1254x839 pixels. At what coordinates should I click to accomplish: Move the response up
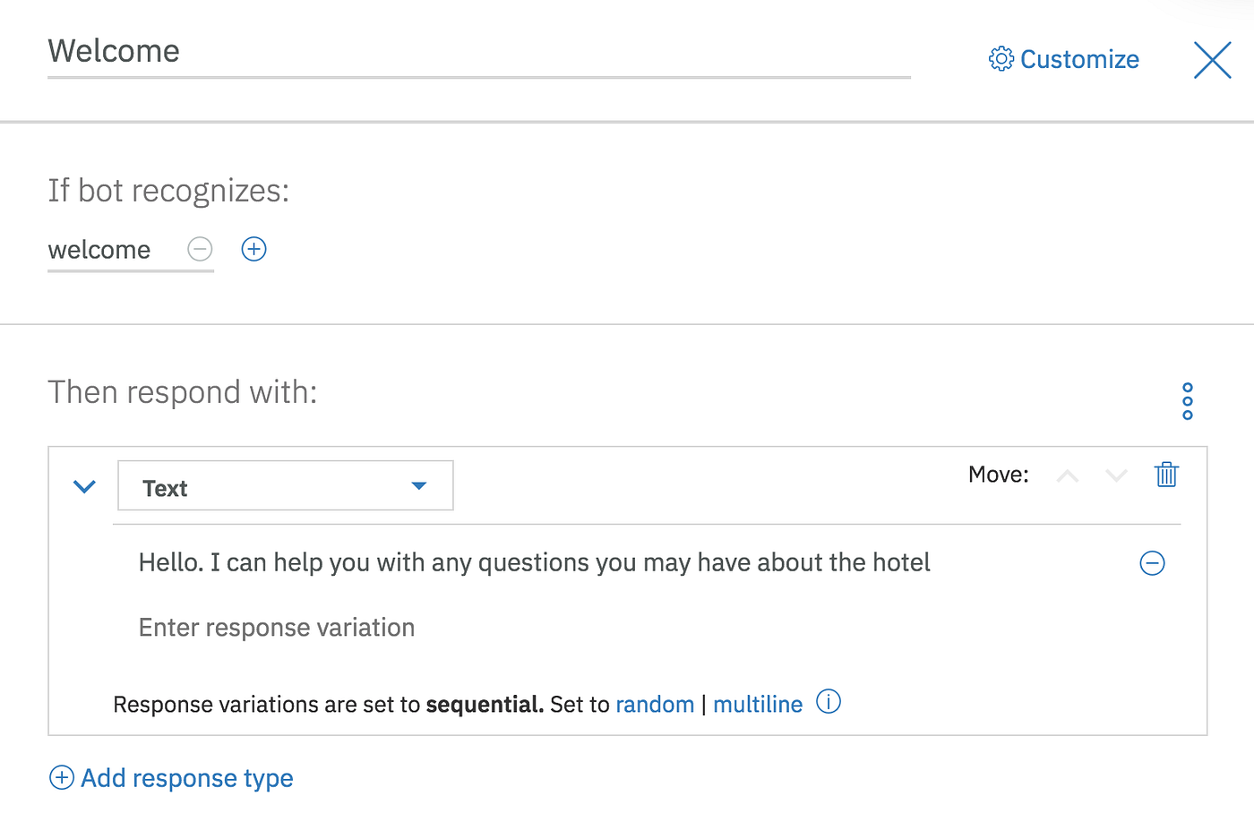(1067, 475)
